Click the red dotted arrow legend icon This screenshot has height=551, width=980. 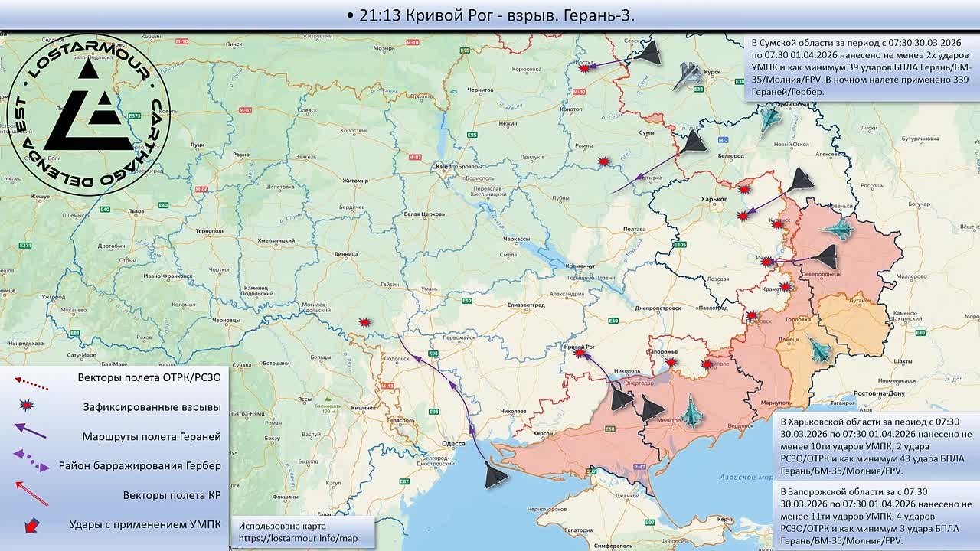pos(31,378)
